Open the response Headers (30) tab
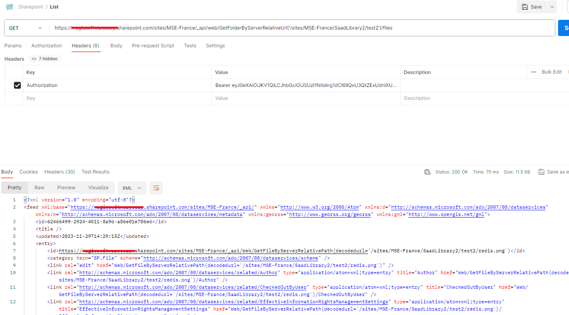The image size is (569, 315). pyautogui.click(x=59, y=172)
